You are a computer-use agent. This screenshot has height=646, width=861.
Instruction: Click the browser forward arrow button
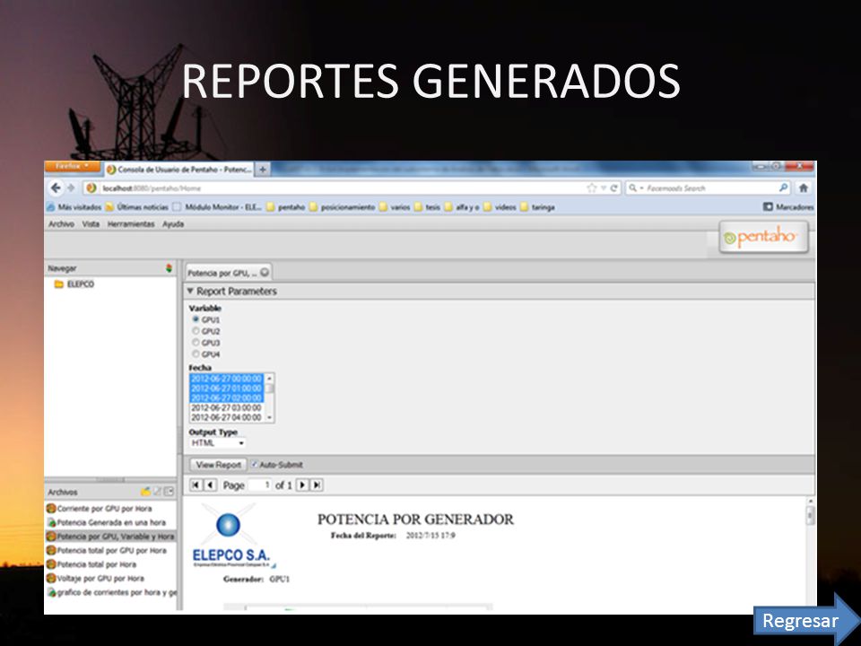coord(71,188)
